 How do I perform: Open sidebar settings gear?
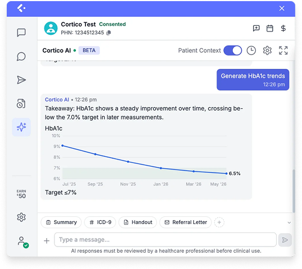(x=21, y=217)
